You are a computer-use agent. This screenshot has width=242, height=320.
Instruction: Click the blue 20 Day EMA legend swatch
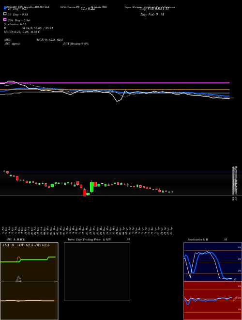pyautogui.click(x=5, y=8)
